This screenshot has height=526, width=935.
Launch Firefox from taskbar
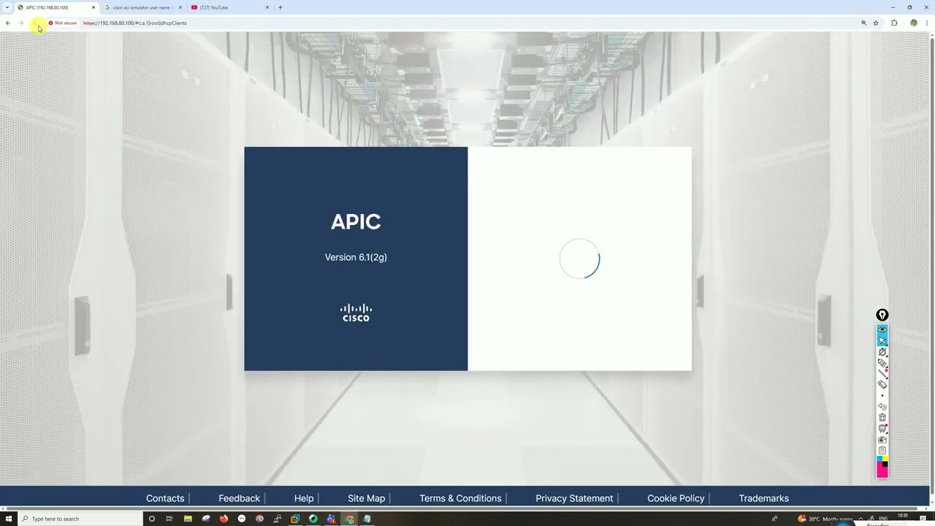point(224,519)
